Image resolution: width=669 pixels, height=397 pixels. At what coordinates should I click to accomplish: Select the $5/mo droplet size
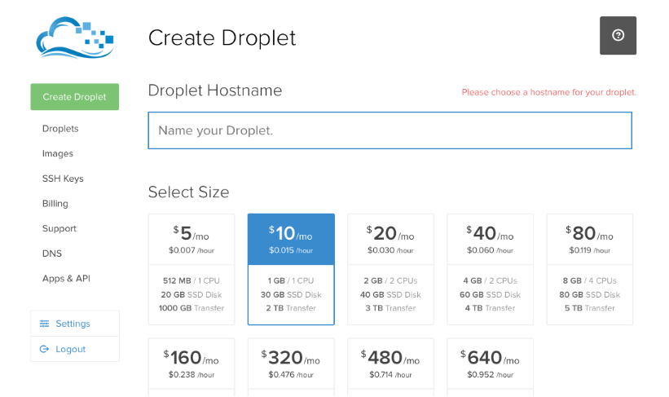191,269
